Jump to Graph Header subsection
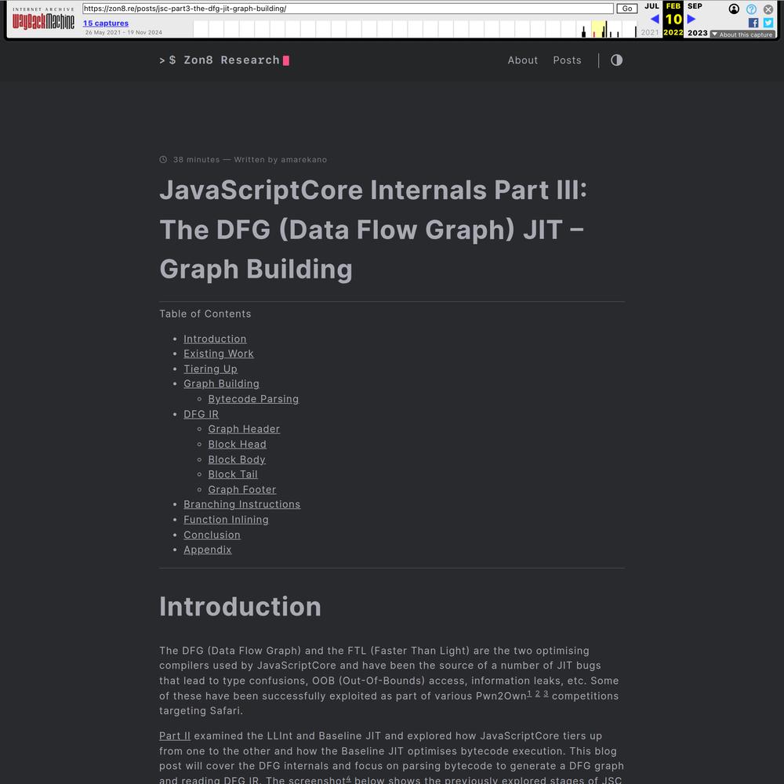Screen dimensions: 784x784 [x=244, y=429]
